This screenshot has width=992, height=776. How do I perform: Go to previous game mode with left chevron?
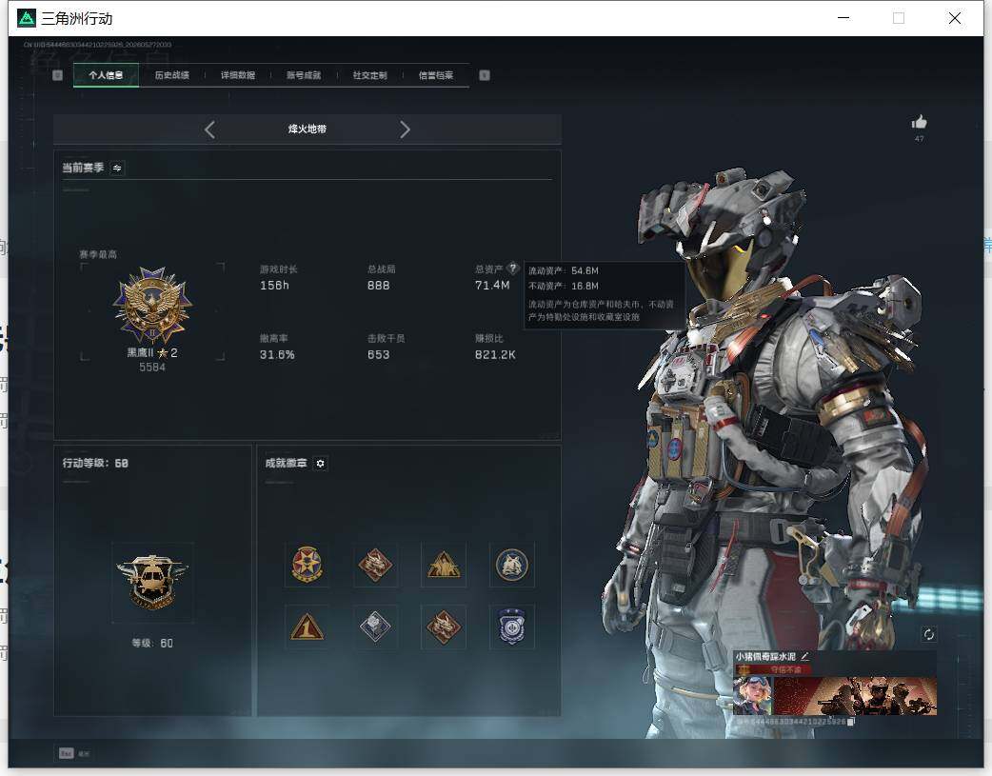click(x=210, y=129)
